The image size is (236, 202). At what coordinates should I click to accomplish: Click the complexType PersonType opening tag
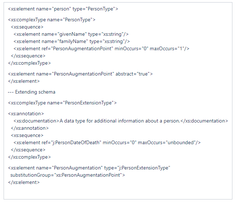point(52,20)
